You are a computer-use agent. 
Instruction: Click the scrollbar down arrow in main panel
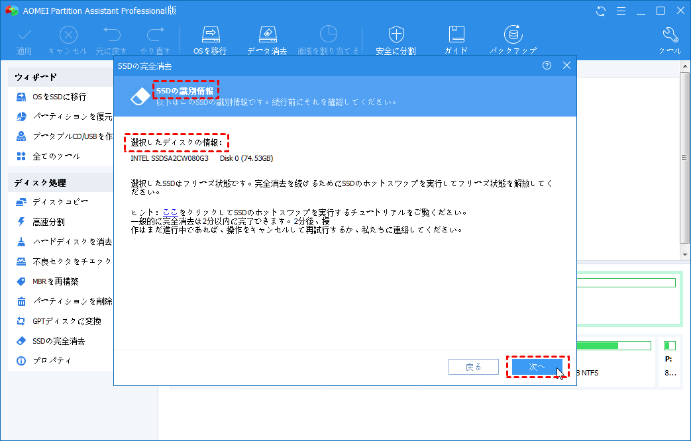coord(684,255)
